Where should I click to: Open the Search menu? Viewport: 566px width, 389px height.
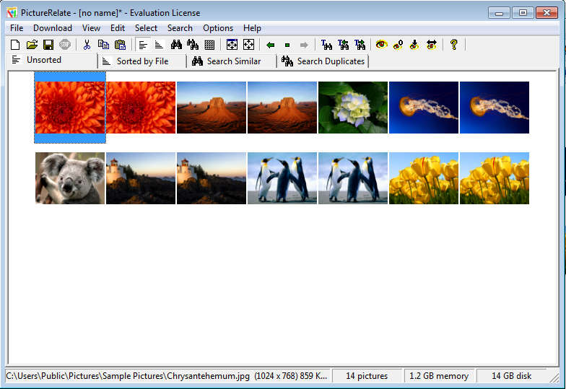pos(180,28)
